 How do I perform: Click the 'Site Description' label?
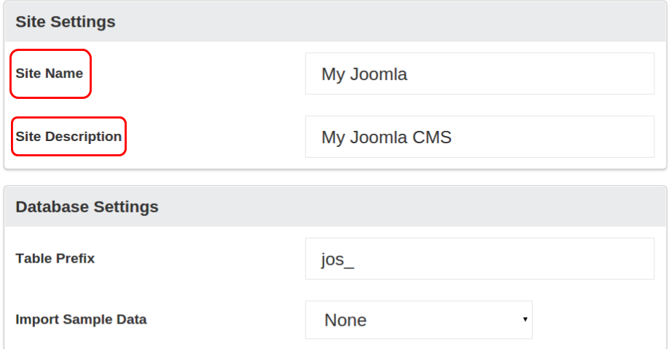tap(69, 137)
